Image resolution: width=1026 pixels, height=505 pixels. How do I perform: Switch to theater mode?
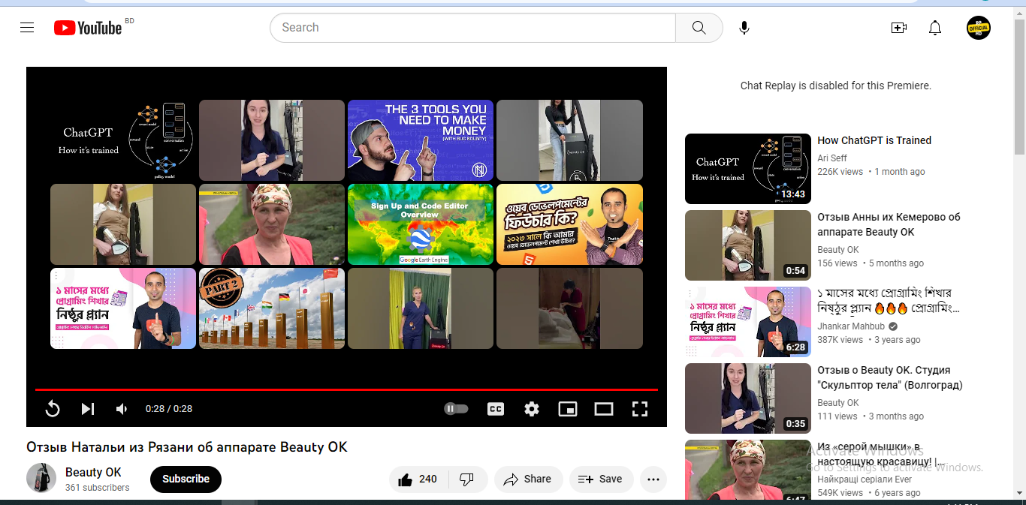point(604,409)
